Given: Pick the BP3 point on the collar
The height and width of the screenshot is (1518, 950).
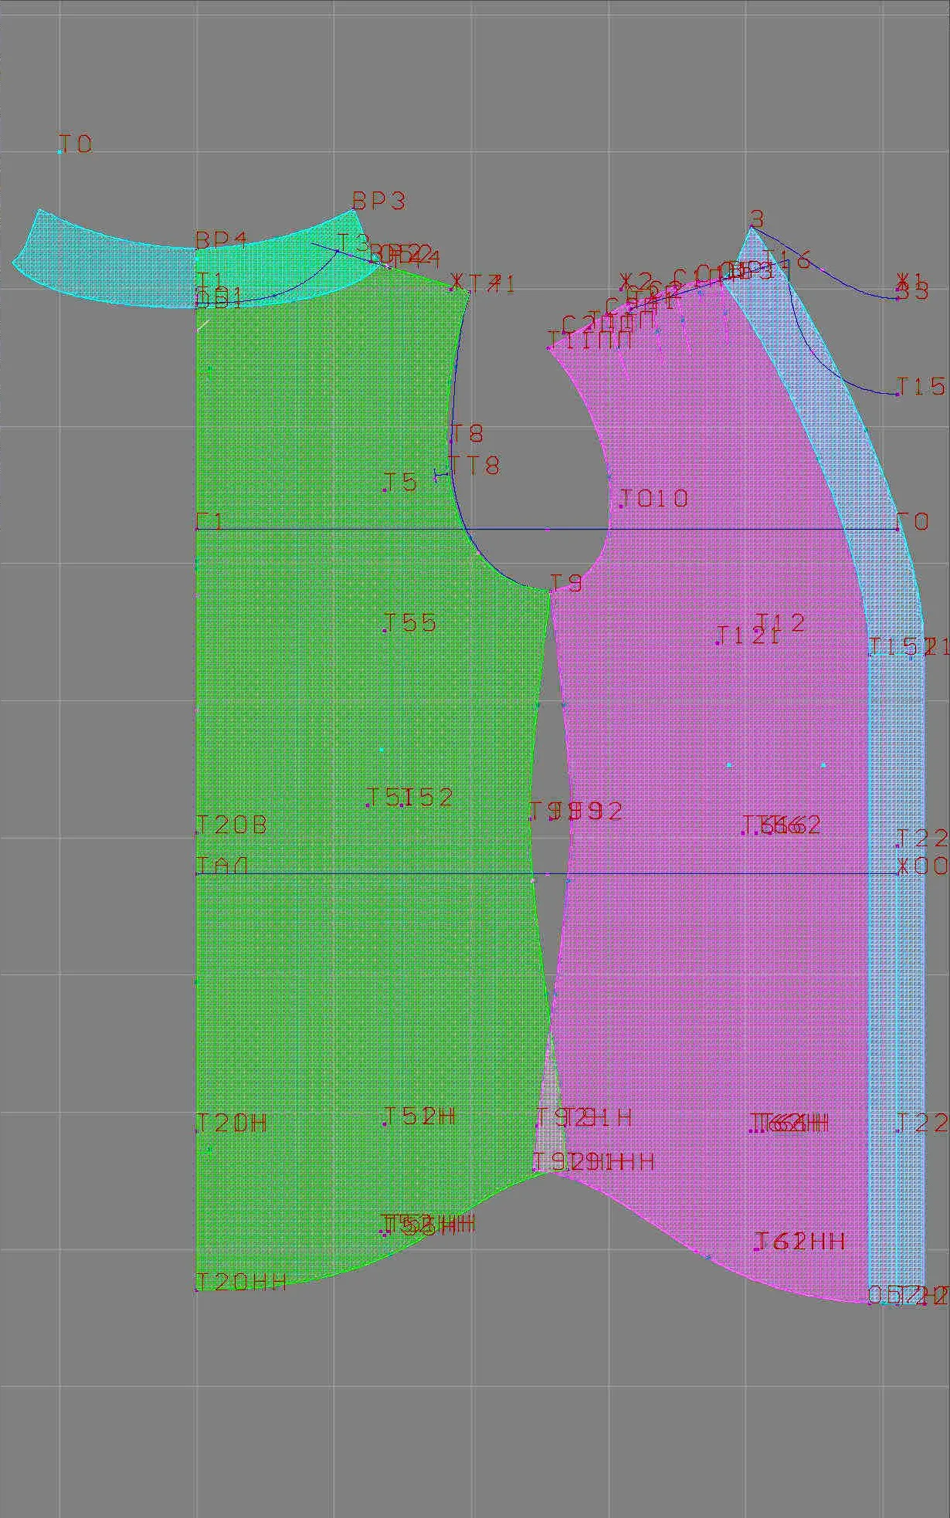Looking at the screenshot, I should [x=354, y=210].
